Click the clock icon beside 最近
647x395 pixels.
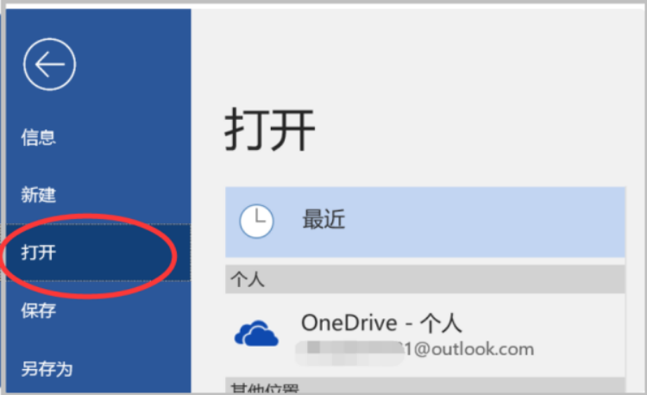(x=256, y=221)
